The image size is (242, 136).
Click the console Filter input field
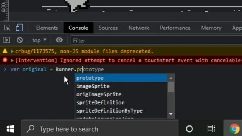[156, 40]
